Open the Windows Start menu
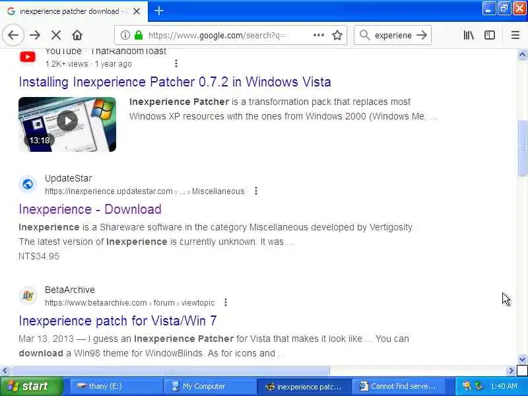528x396 pixels. coord(31,386)
